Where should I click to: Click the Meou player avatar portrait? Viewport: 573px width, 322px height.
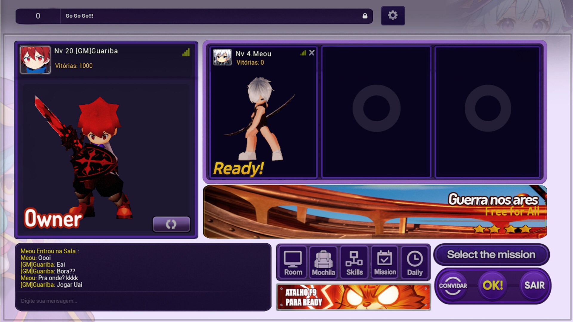click(x=222, y=57)
